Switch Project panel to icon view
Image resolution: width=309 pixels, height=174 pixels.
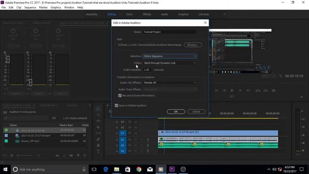tap(12, 156)
